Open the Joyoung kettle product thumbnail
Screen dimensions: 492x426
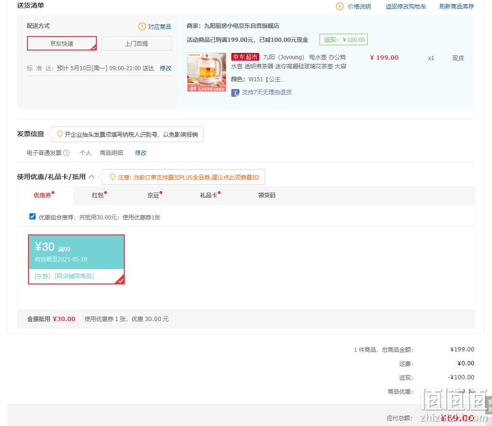[x=206, y=72]
